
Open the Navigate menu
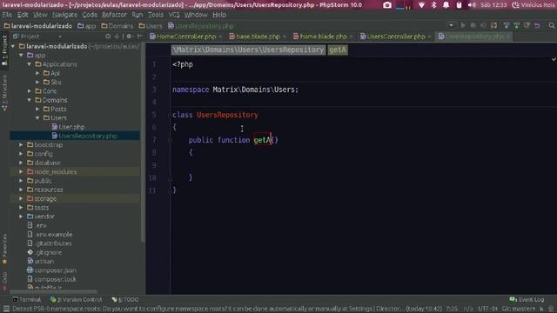click(x=64, y=15)
